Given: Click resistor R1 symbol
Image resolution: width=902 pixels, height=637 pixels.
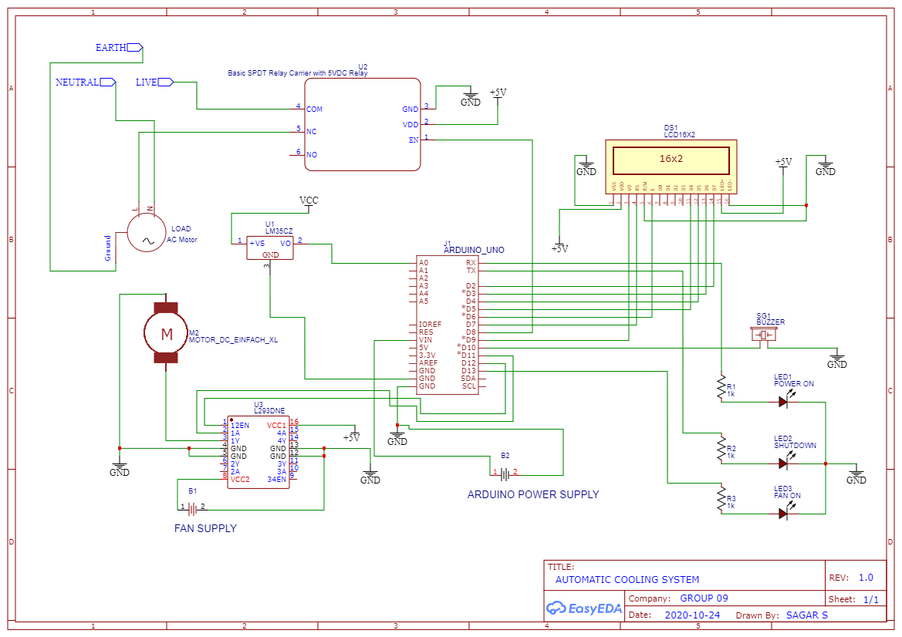Looking at the screenshot, I should (x=721, y=387).
